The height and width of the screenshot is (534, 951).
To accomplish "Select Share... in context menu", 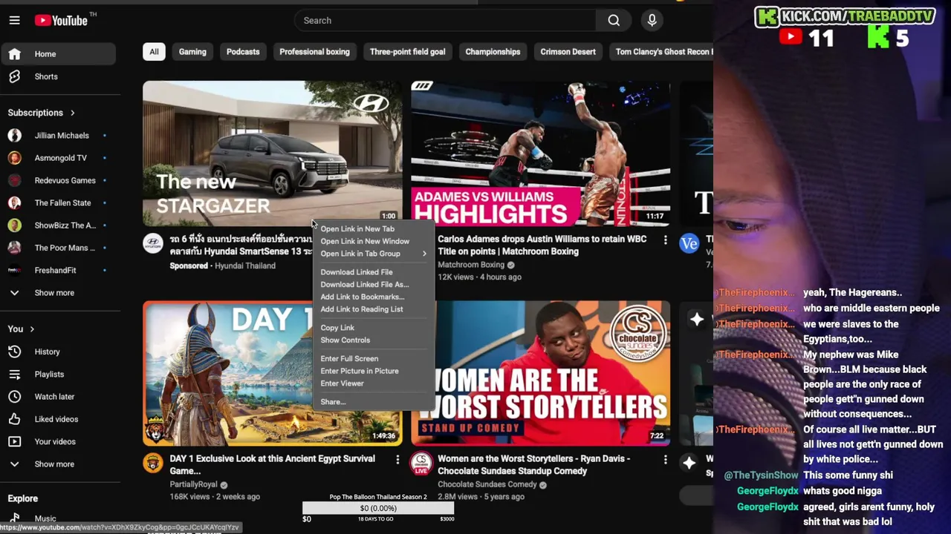I will click(x=374, y=402).
